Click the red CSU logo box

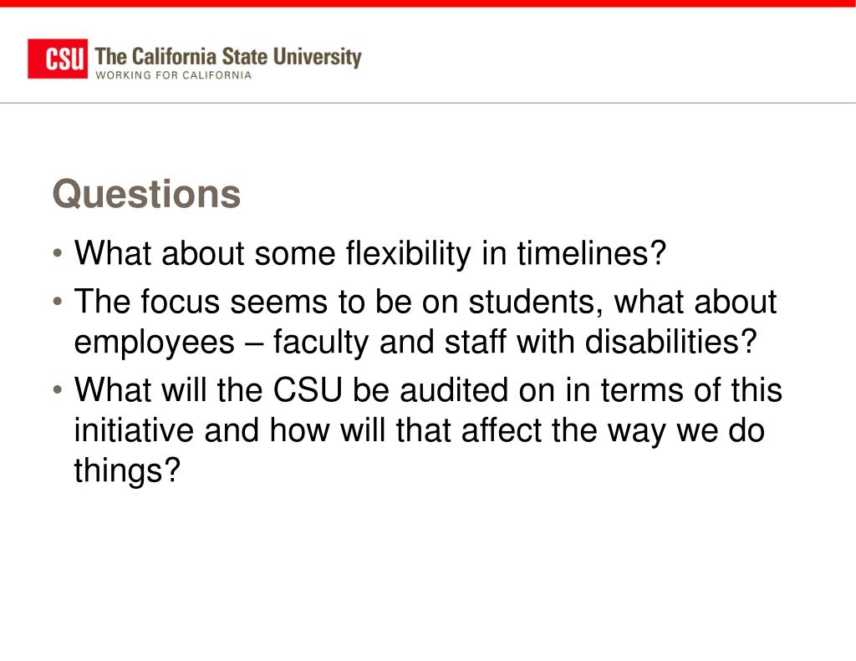click(x=58, y=58)
